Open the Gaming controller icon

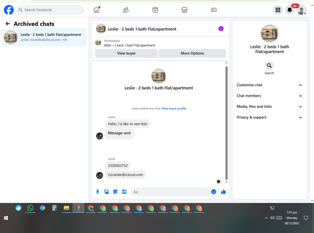[x=214, y=10]
